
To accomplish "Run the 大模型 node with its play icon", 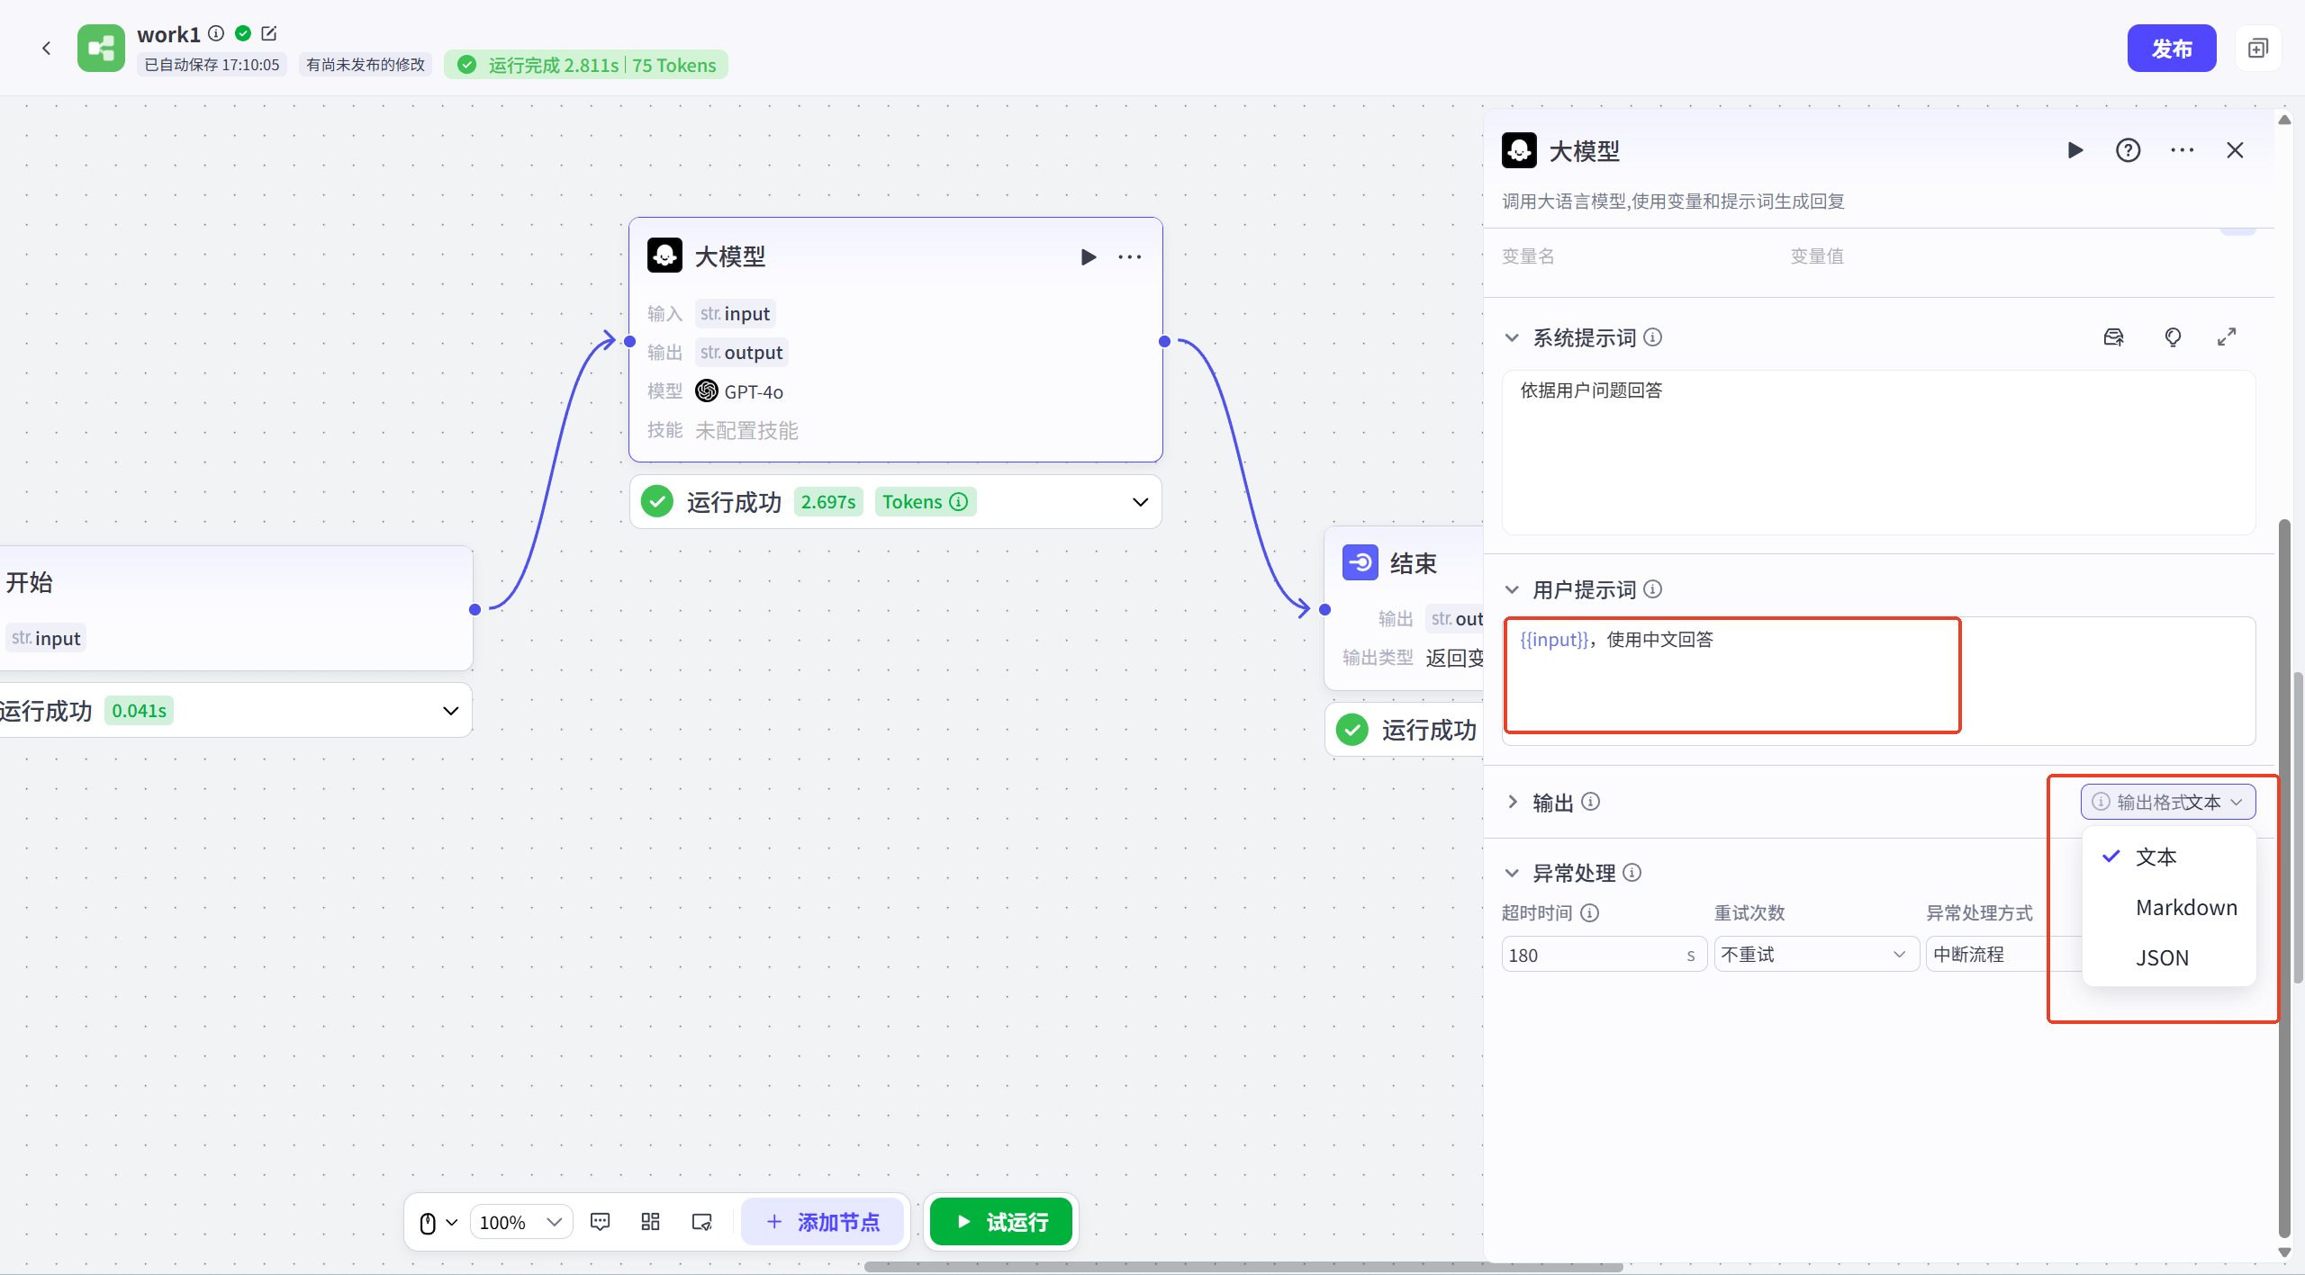I will (1088, 257).
